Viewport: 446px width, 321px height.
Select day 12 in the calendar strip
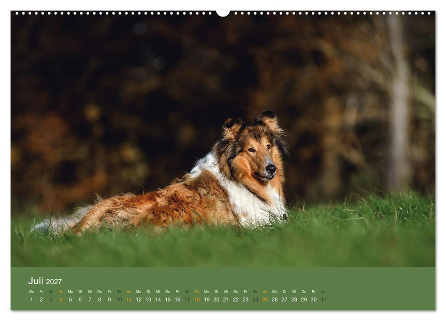click(x=139, y=299)
